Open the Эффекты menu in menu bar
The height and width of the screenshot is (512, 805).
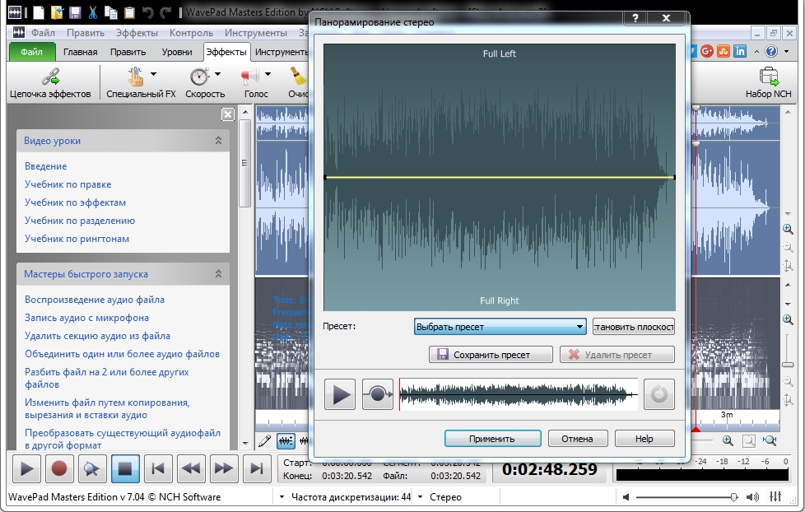pos(137,33)
